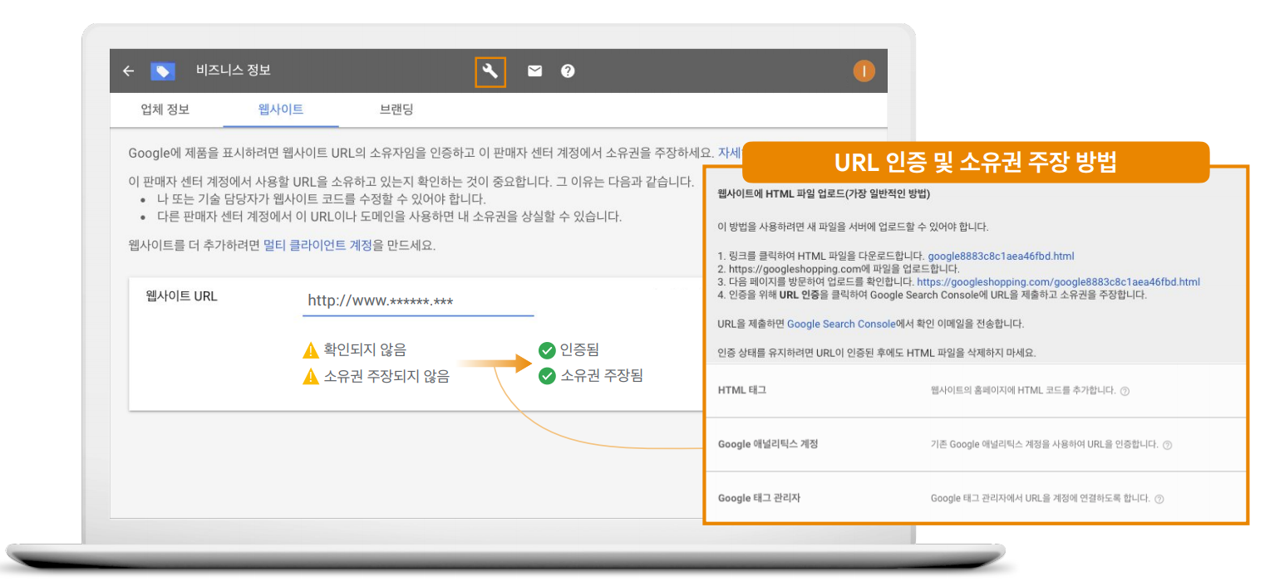Expand the Google 태그 관리자 method
The width and height of the screenshot is (1265, 581).
coord(976,499)
